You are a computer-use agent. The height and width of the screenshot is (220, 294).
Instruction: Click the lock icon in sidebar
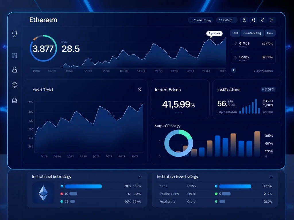pos(14,70)
